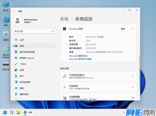Select the Recycle Bin desktop icon
156x116 pixels.
[6, 36]
